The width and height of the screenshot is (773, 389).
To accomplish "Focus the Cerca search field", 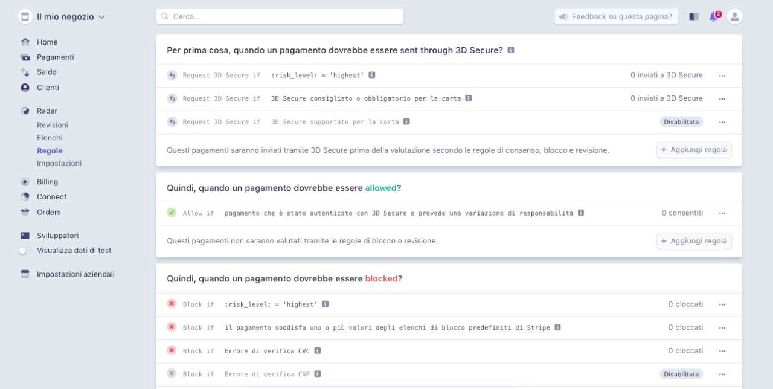I will (x=280, y=17).
